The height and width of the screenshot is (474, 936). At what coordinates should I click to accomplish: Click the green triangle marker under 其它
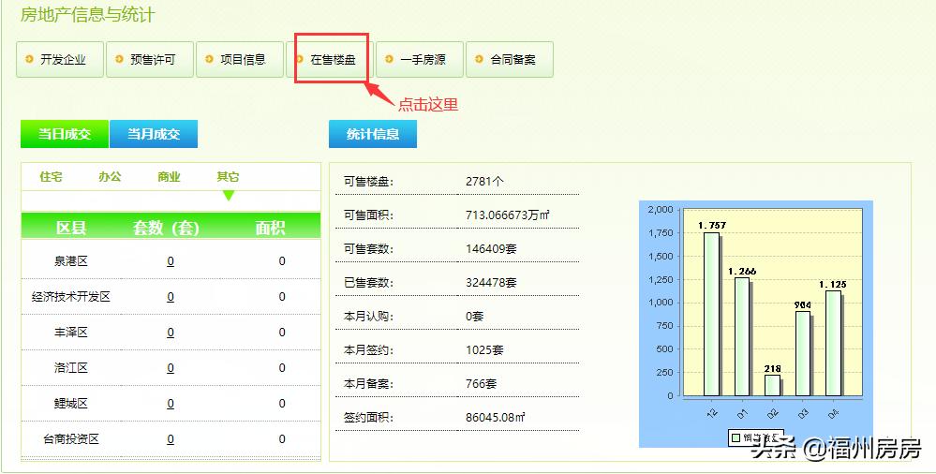[228, 195]
